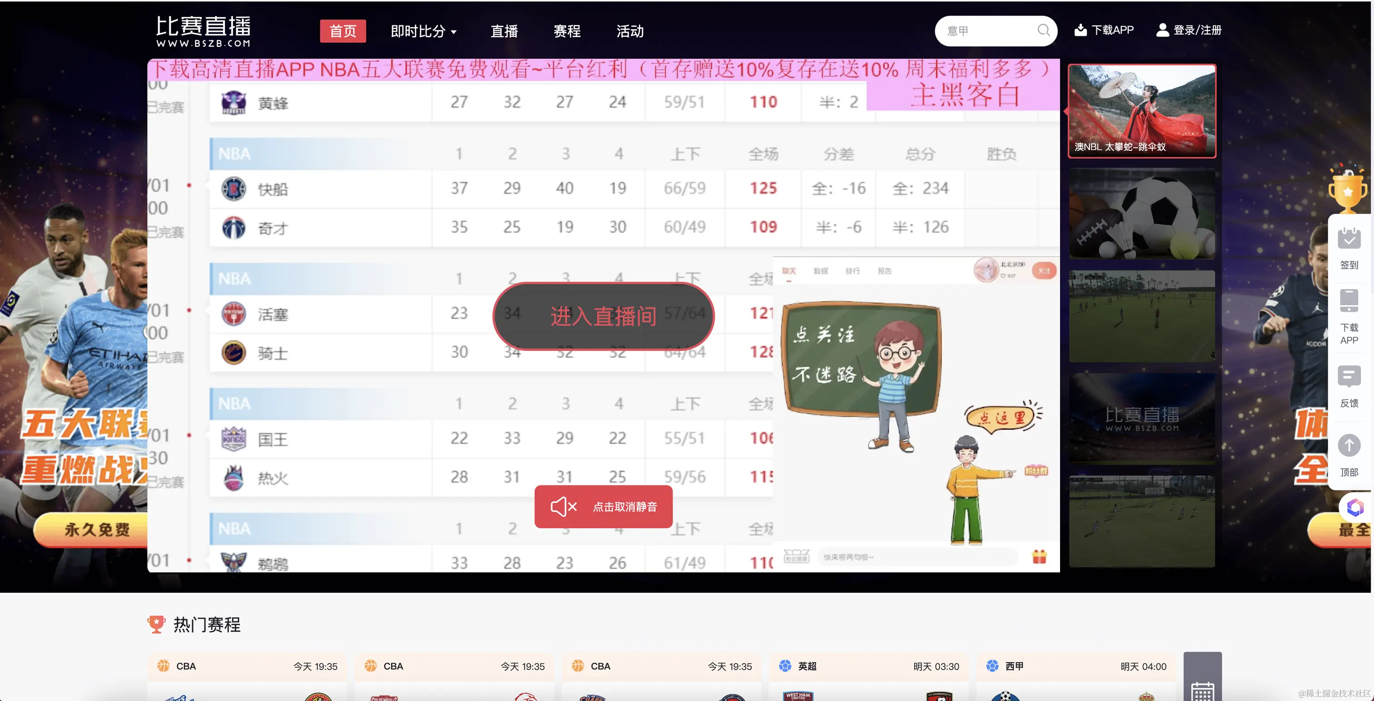Click the gold trophy icon on sidebar
1374x701 pixels.
coord(1347,190)
